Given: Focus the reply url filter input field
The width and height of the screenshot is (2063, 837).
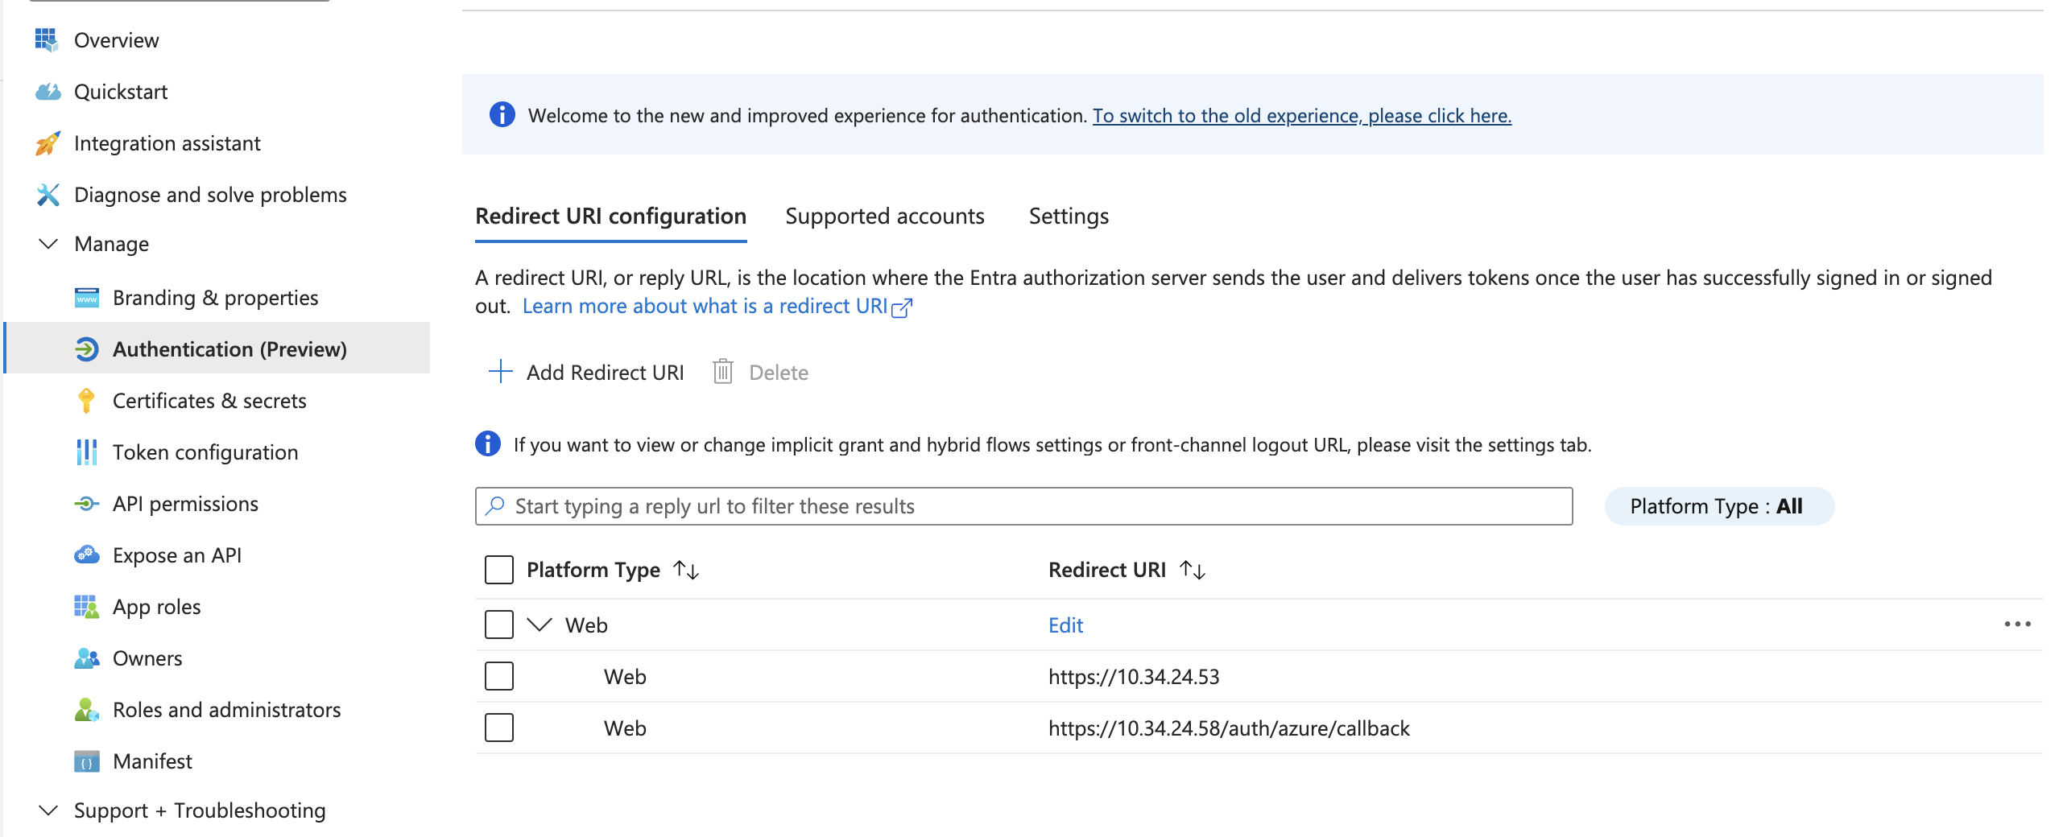Looking at the screenshot, I should click(x=1023, y=506).
